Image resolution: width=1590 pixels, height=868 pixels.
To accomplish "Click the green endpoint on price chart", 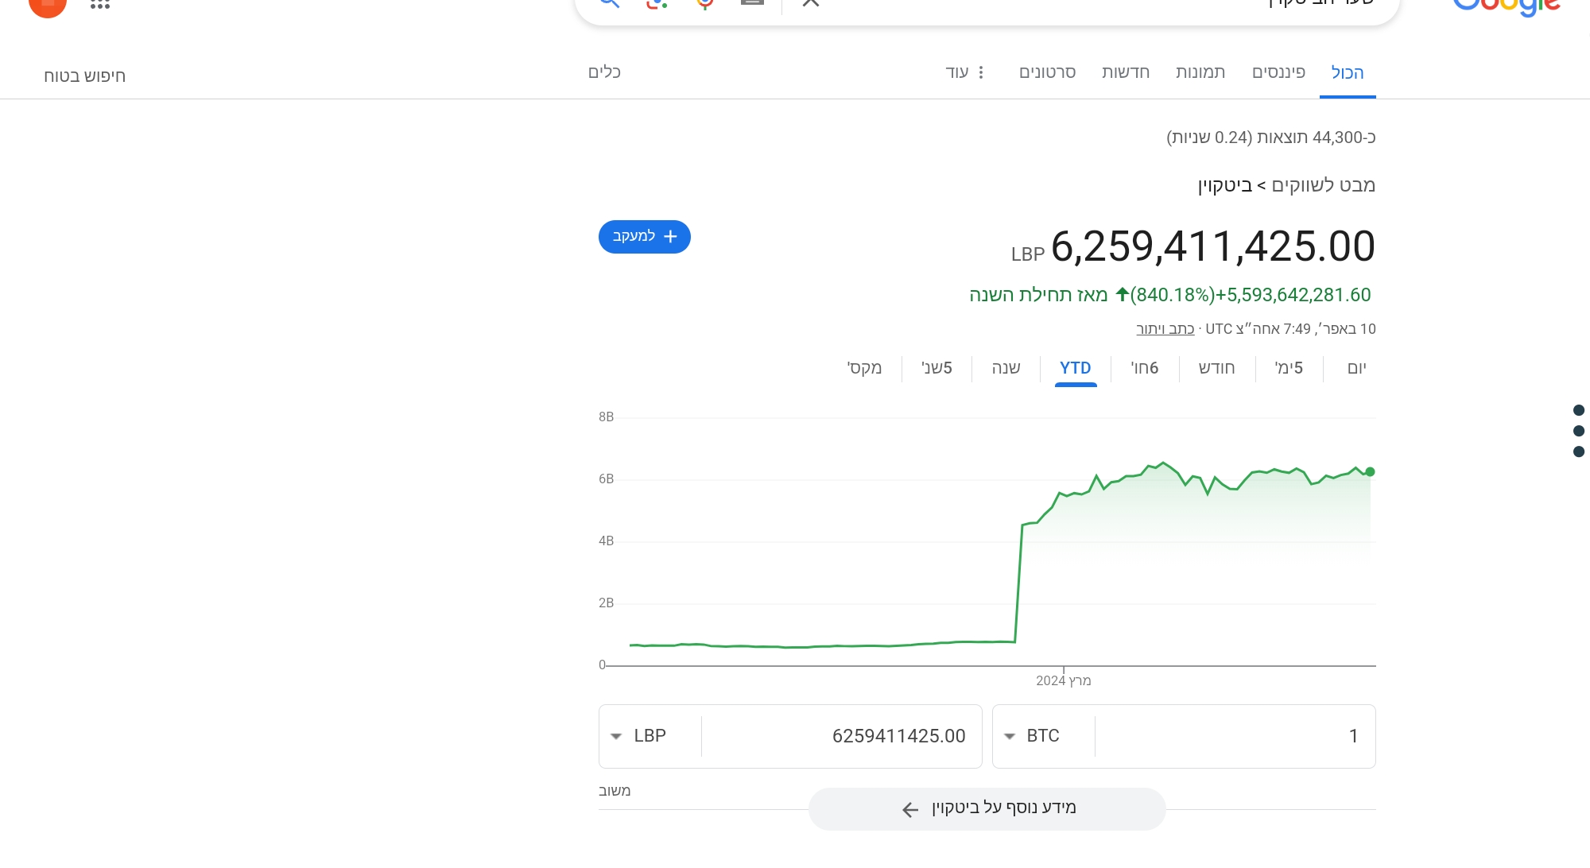I will [1370, 472].
